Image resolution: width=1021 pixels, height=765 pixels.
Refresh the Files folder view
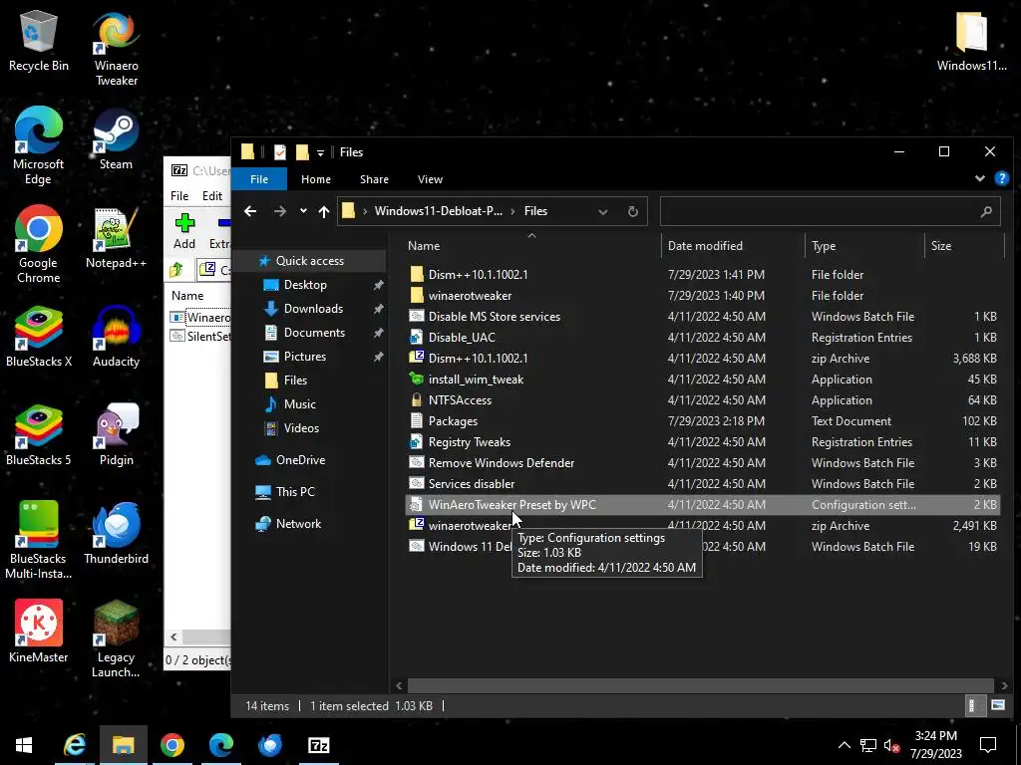(632, 211)
